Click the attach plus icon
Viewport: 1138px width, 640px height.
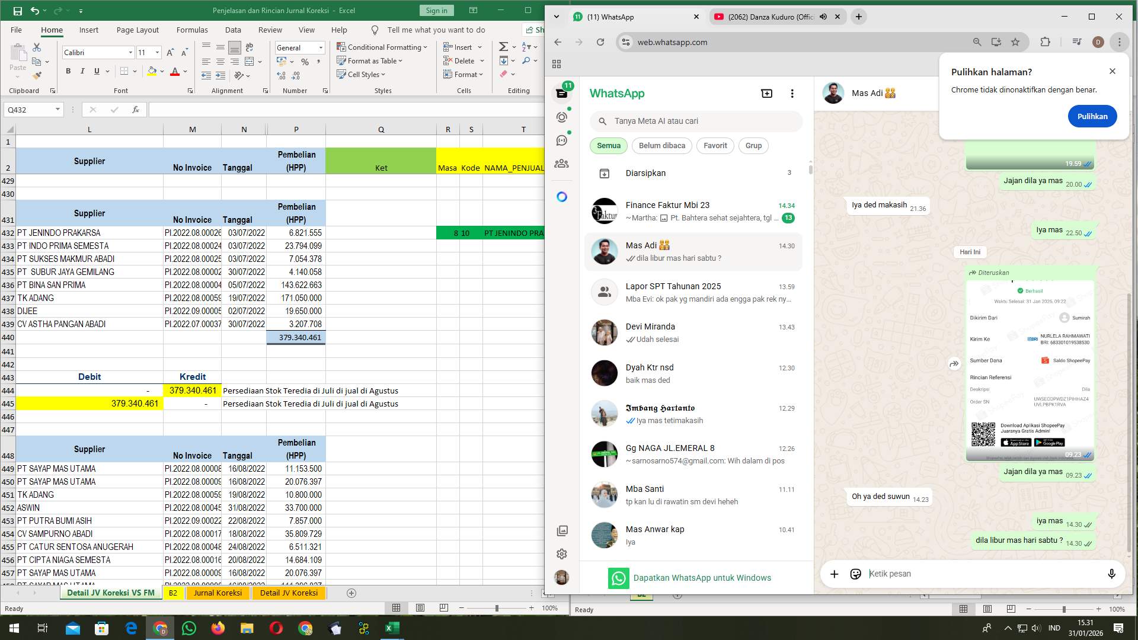(834, 574)
